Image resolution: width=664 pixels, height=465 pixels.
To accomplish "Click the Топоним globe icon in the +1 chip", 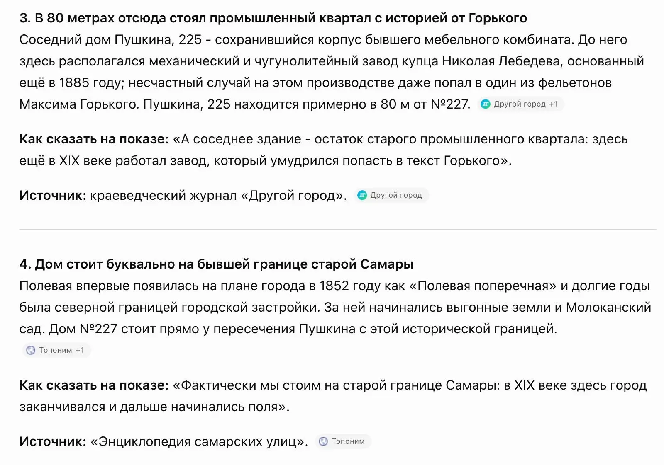I will coord(31,350).
